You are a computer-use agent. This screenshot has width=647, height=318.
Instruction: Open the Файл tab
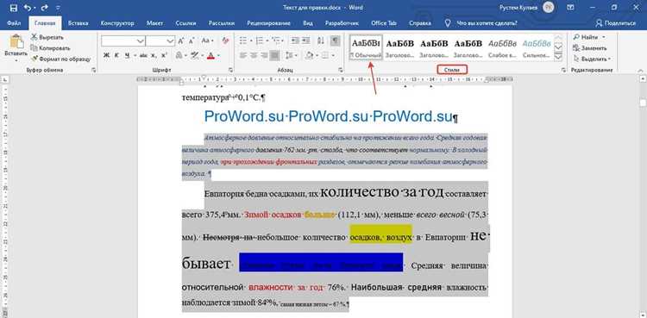pyautogui.click(x=14, y=23)
